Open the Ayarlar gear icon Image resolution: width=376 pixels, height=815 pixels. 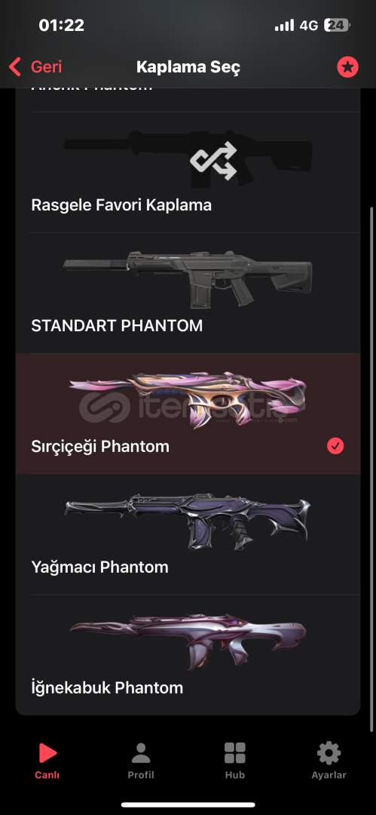(329, 753)
